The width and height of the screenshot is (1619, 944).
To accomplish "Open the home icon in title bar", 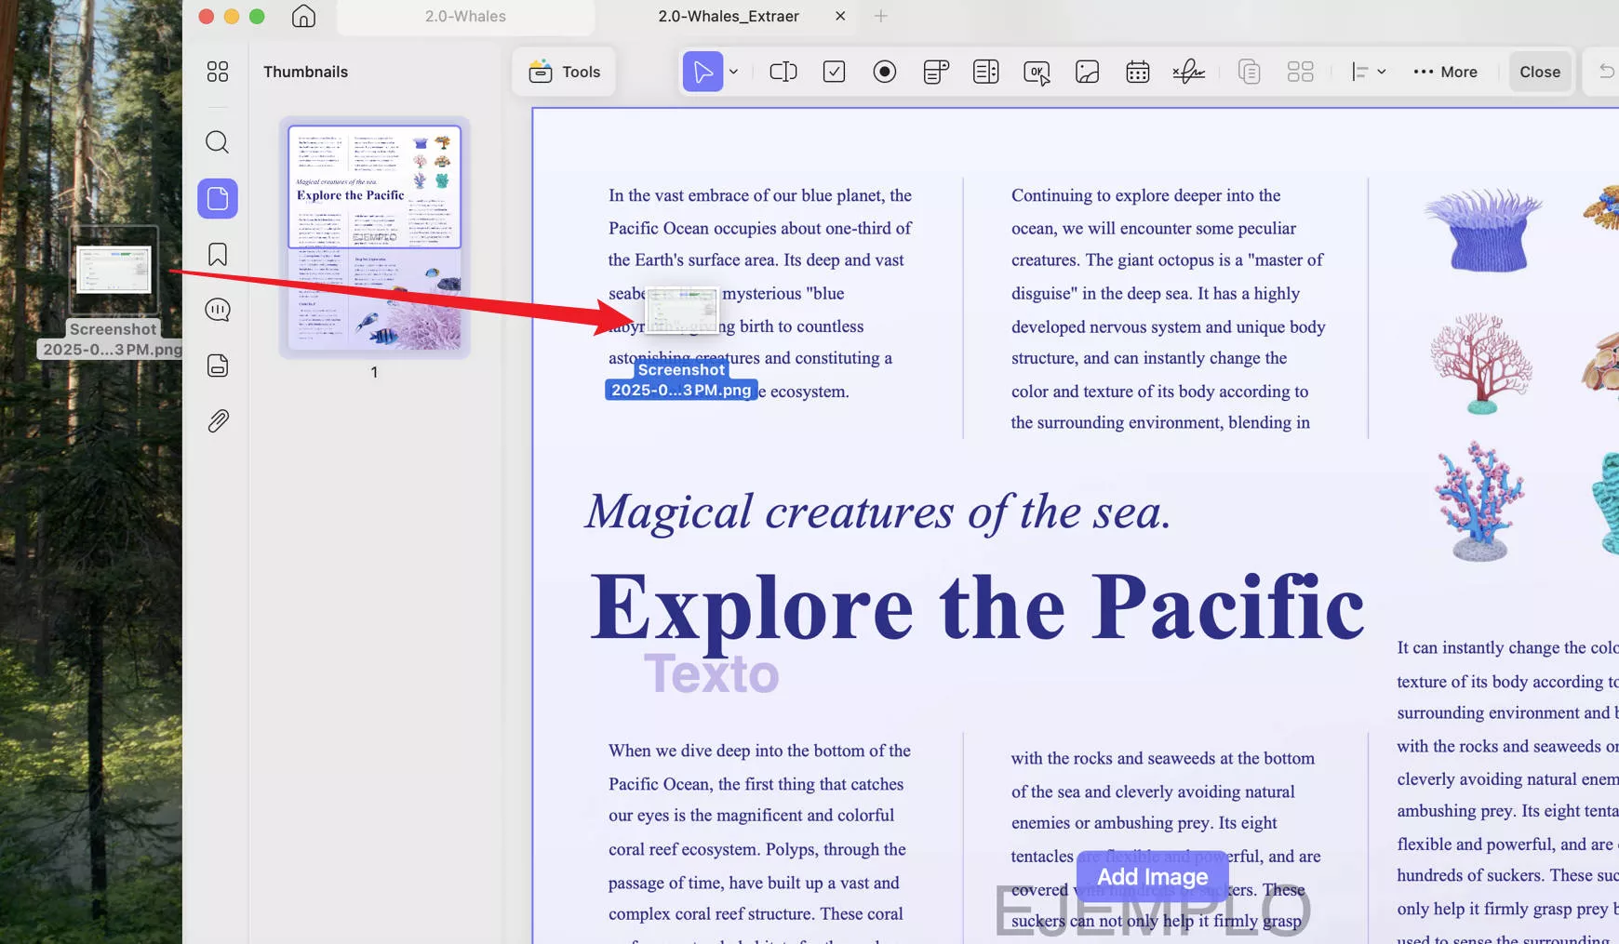I will click(303, 16).
